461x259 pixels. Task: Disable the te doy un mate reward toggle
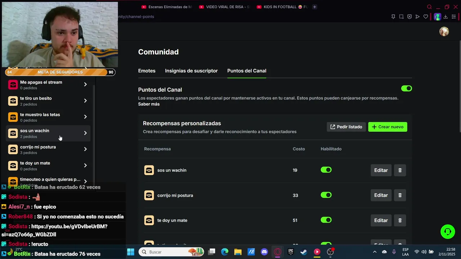pyautogui.click(x=326, y=220)
